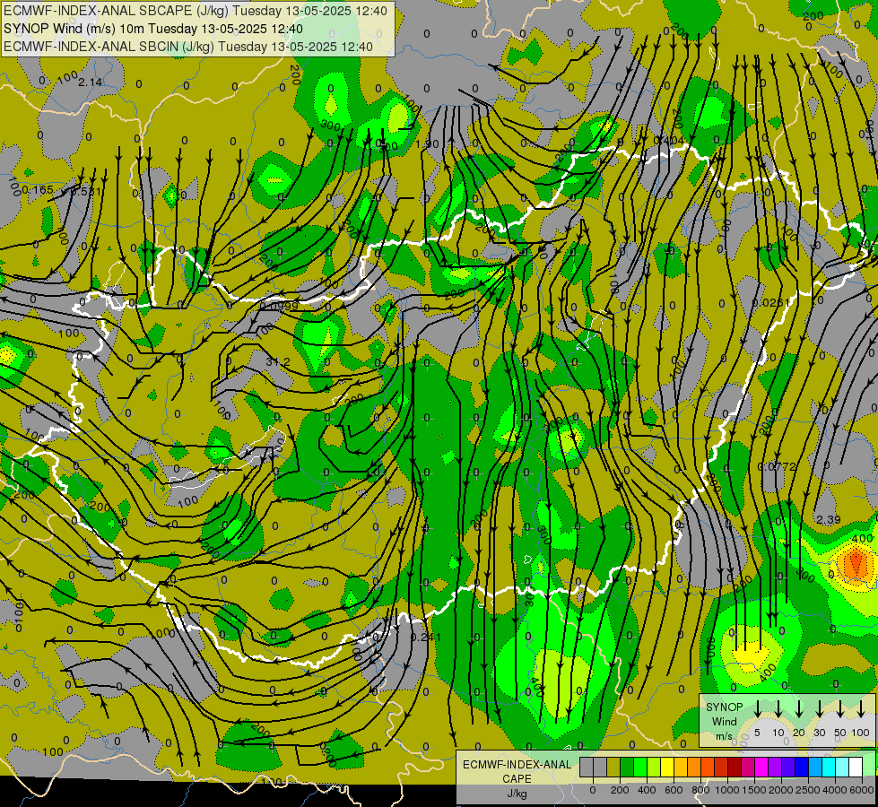This screenshot has width=878, height=807.
Task: Click the 2.39 value on the map
Action: tap(828, 520)
